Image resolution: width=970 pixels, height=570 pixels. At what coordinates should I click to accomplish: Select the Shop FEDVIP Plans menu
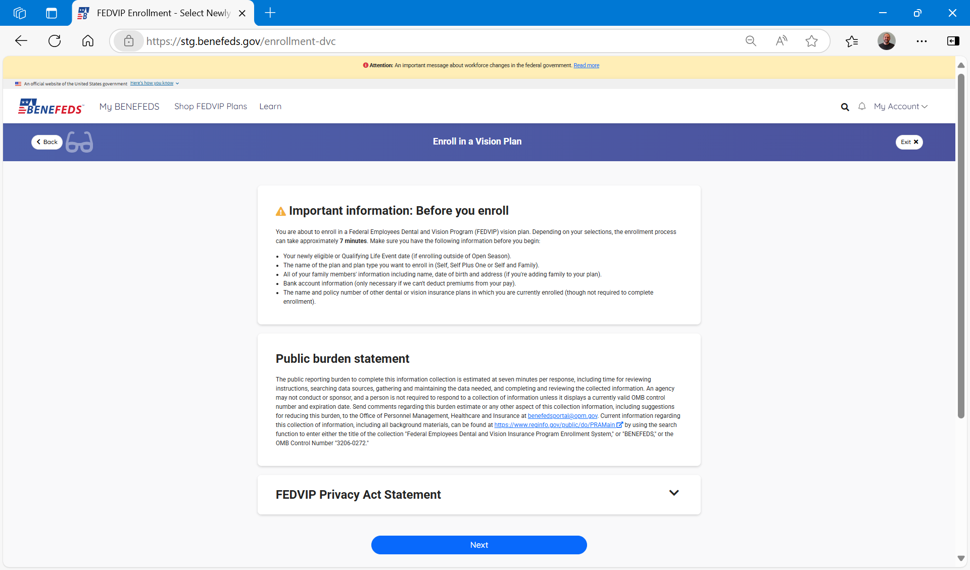click(x=211, y=107)
